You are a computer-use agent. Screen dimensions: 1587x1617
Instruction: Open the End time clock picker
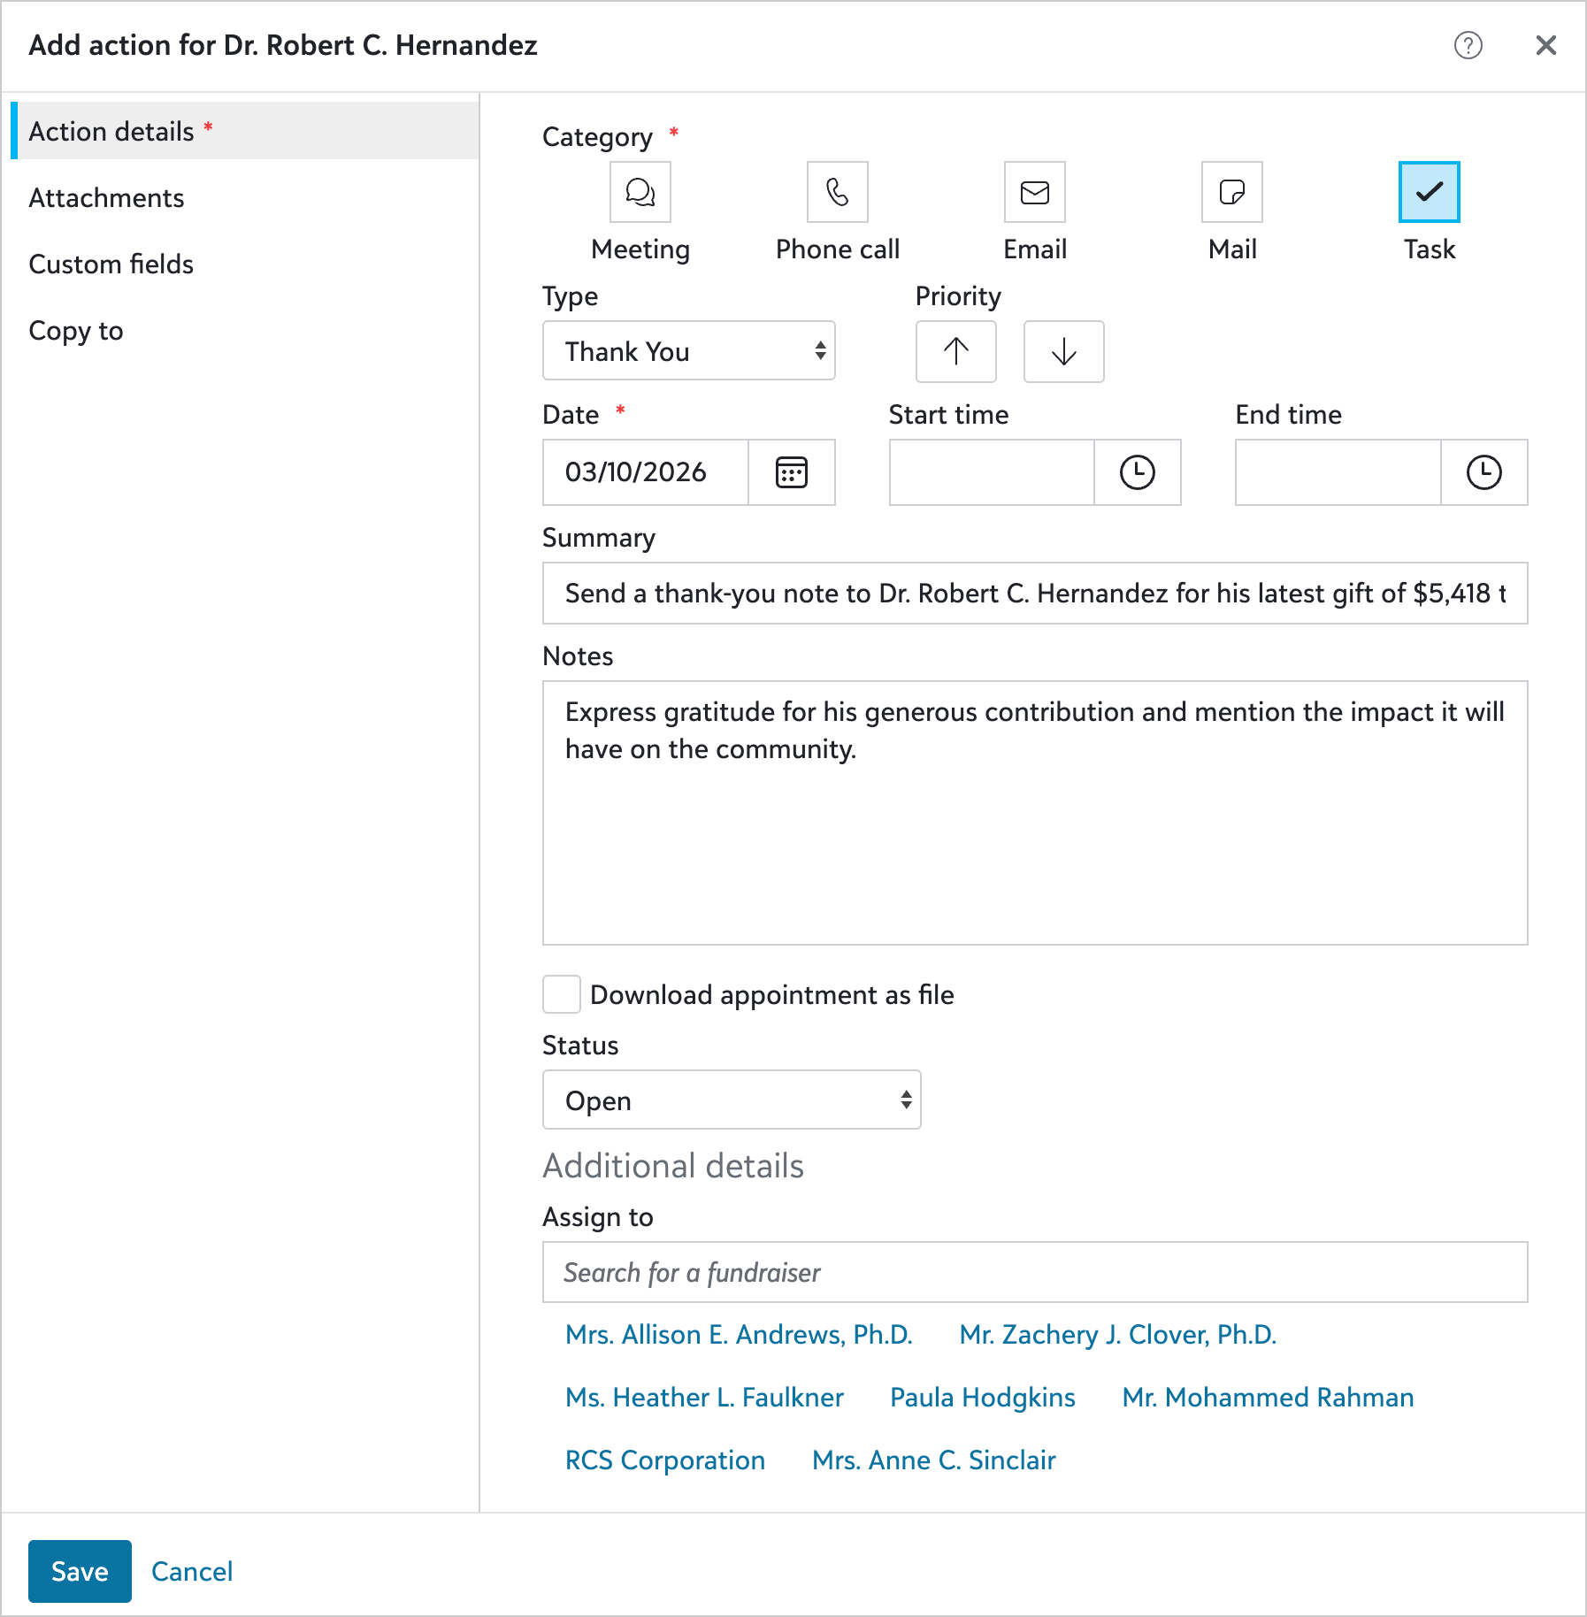point(1483,472)
